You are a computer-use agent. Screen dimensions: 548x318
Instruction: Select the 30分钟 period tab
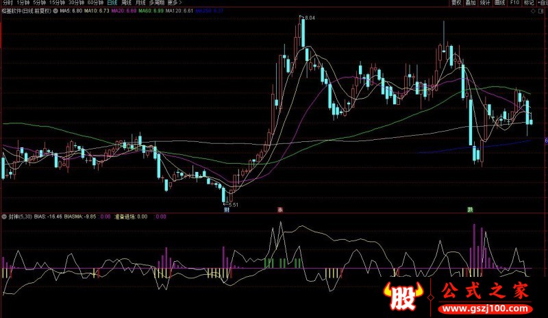click(76, 3)
